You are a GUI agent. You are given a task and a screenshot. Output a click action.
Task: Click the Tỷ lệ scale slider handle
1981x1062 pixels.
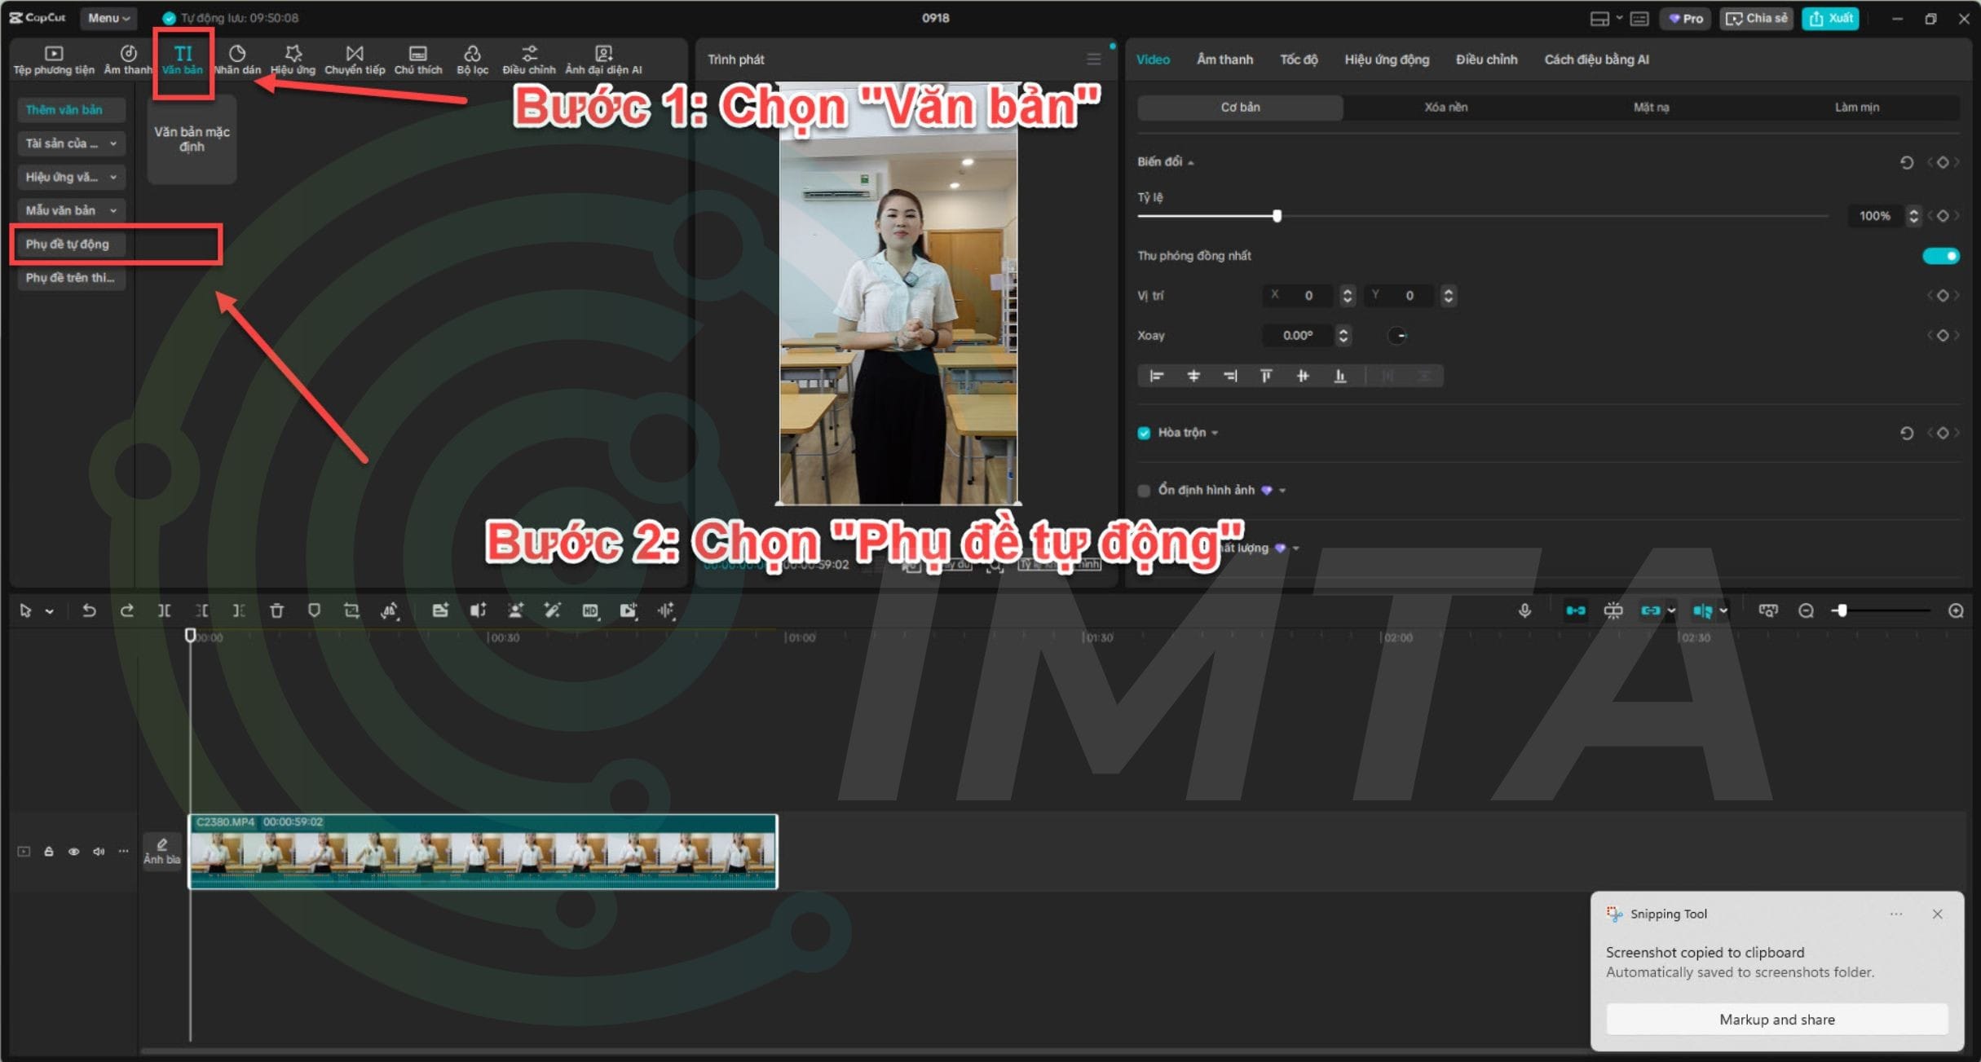coord(1277,216)
